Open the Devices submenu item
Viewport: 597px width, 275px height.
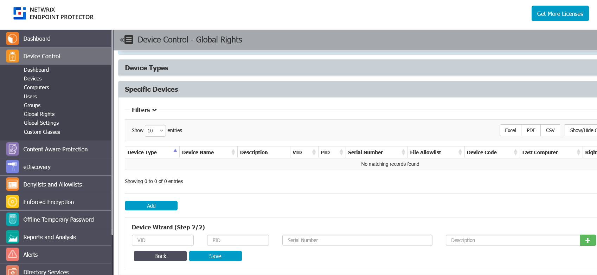tap(33, 79)
